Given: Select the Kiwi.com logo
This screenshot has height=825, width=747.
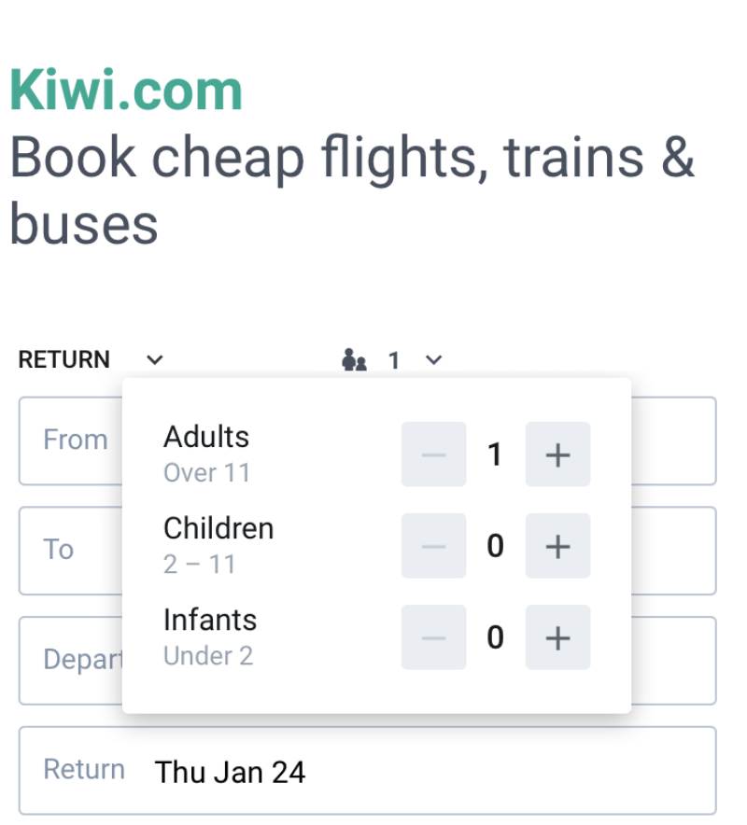Looking at the screenshot, I should (125, 89).
